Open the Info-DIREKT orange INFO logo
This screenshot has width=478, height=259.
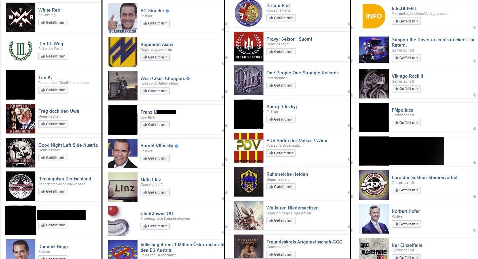click(x=374, y=16)
